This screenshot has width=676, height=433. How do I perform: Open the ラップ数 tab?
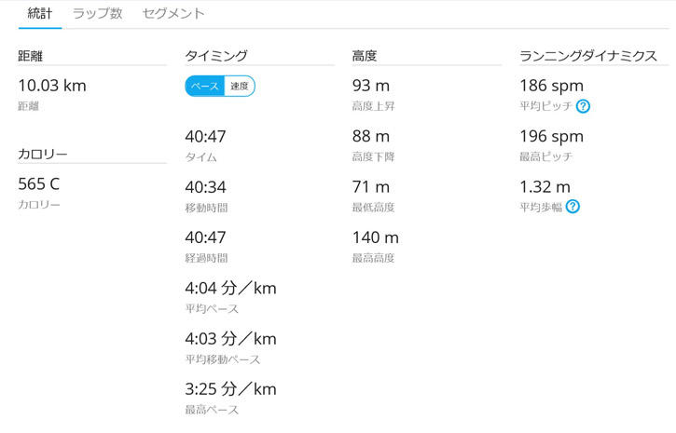click(98, 14)
